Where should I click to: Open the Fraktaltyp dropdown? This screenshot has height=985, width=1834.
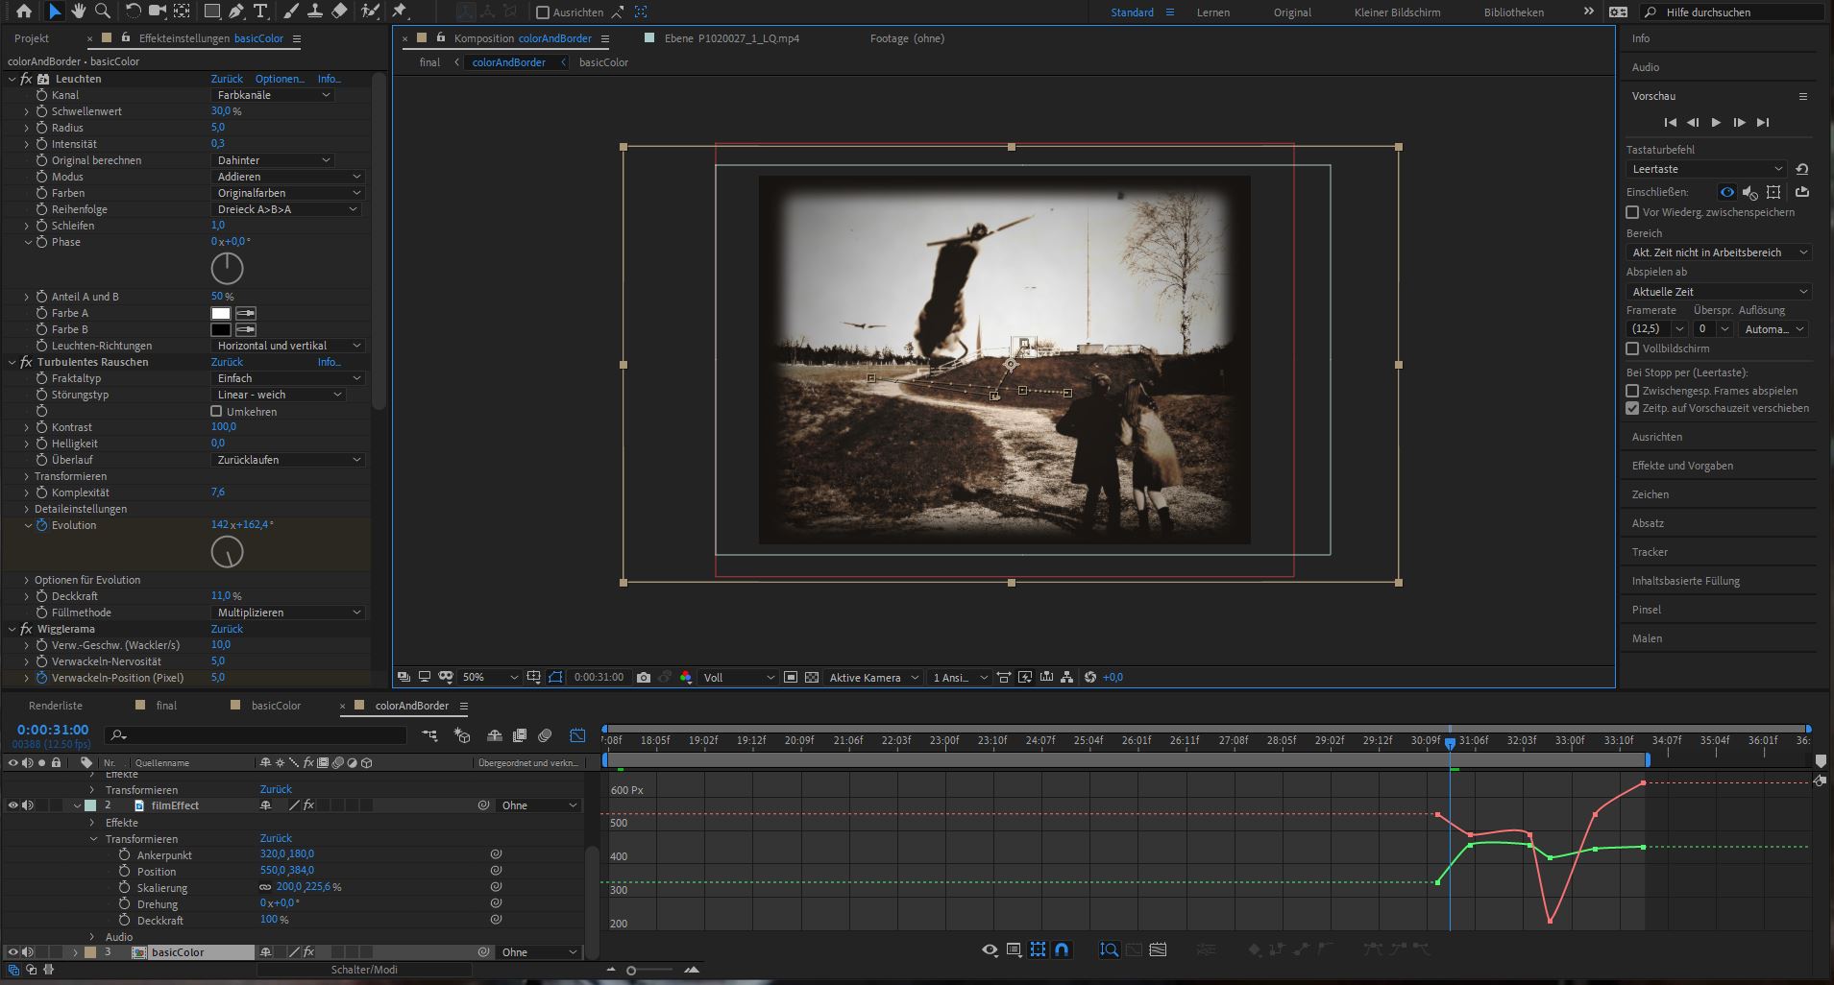tap(287, 378)
